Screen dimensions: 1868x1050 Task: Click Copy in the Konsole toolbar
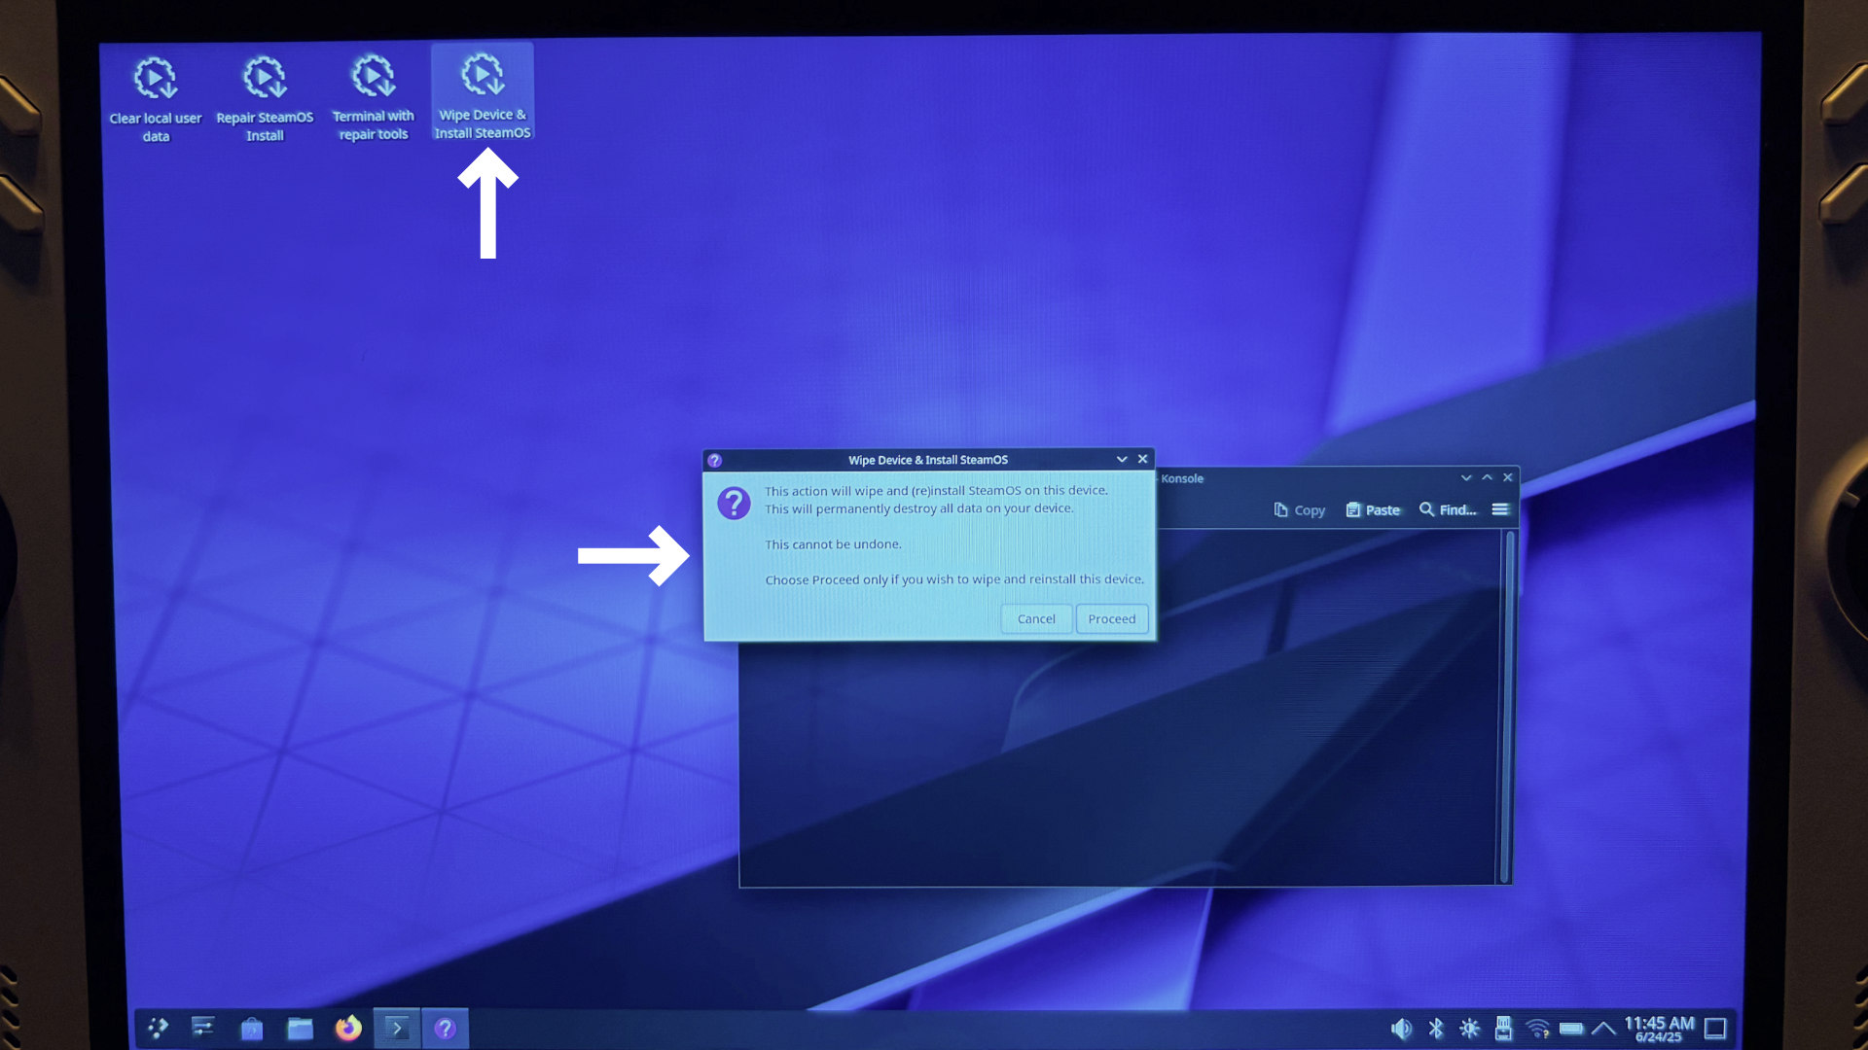click(1300, 510)
